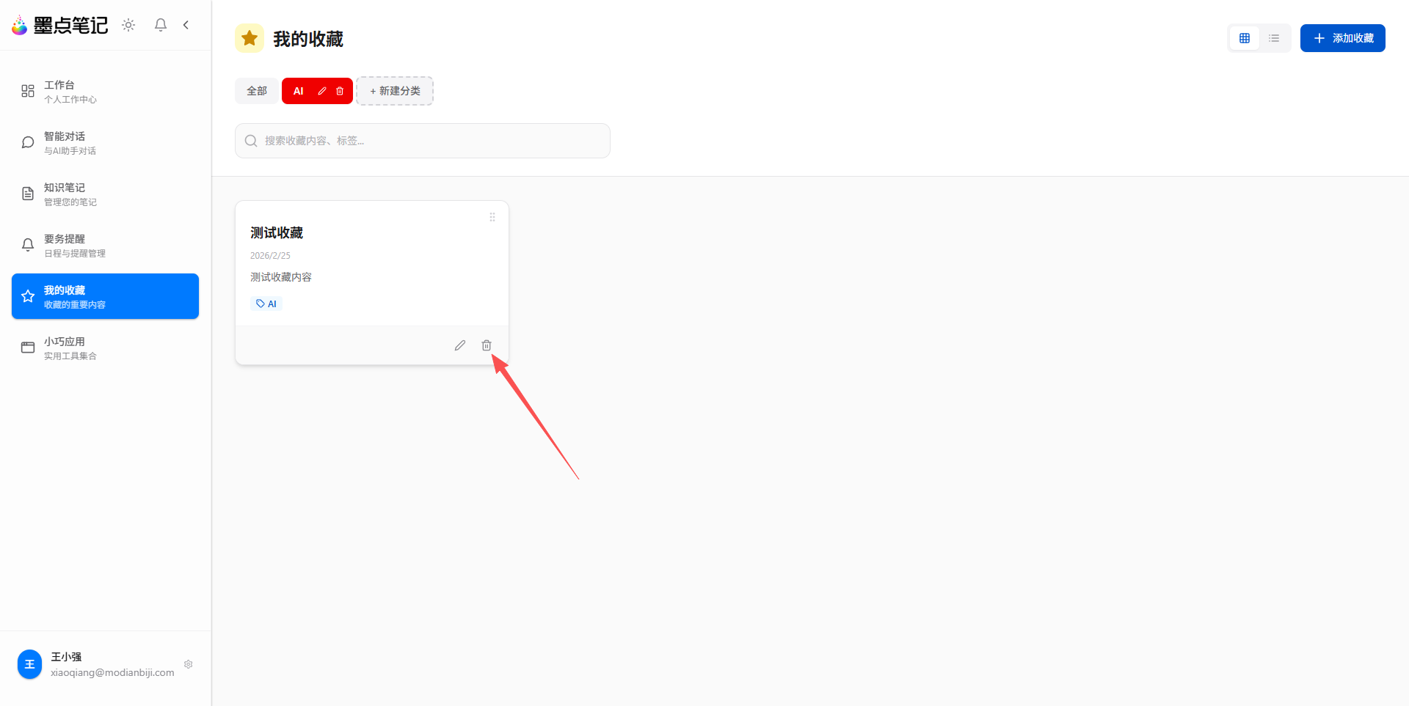1409x706 pixels.
Task: Toggle the light/dark theme sun icon
Action: click(x=128, y=25)
